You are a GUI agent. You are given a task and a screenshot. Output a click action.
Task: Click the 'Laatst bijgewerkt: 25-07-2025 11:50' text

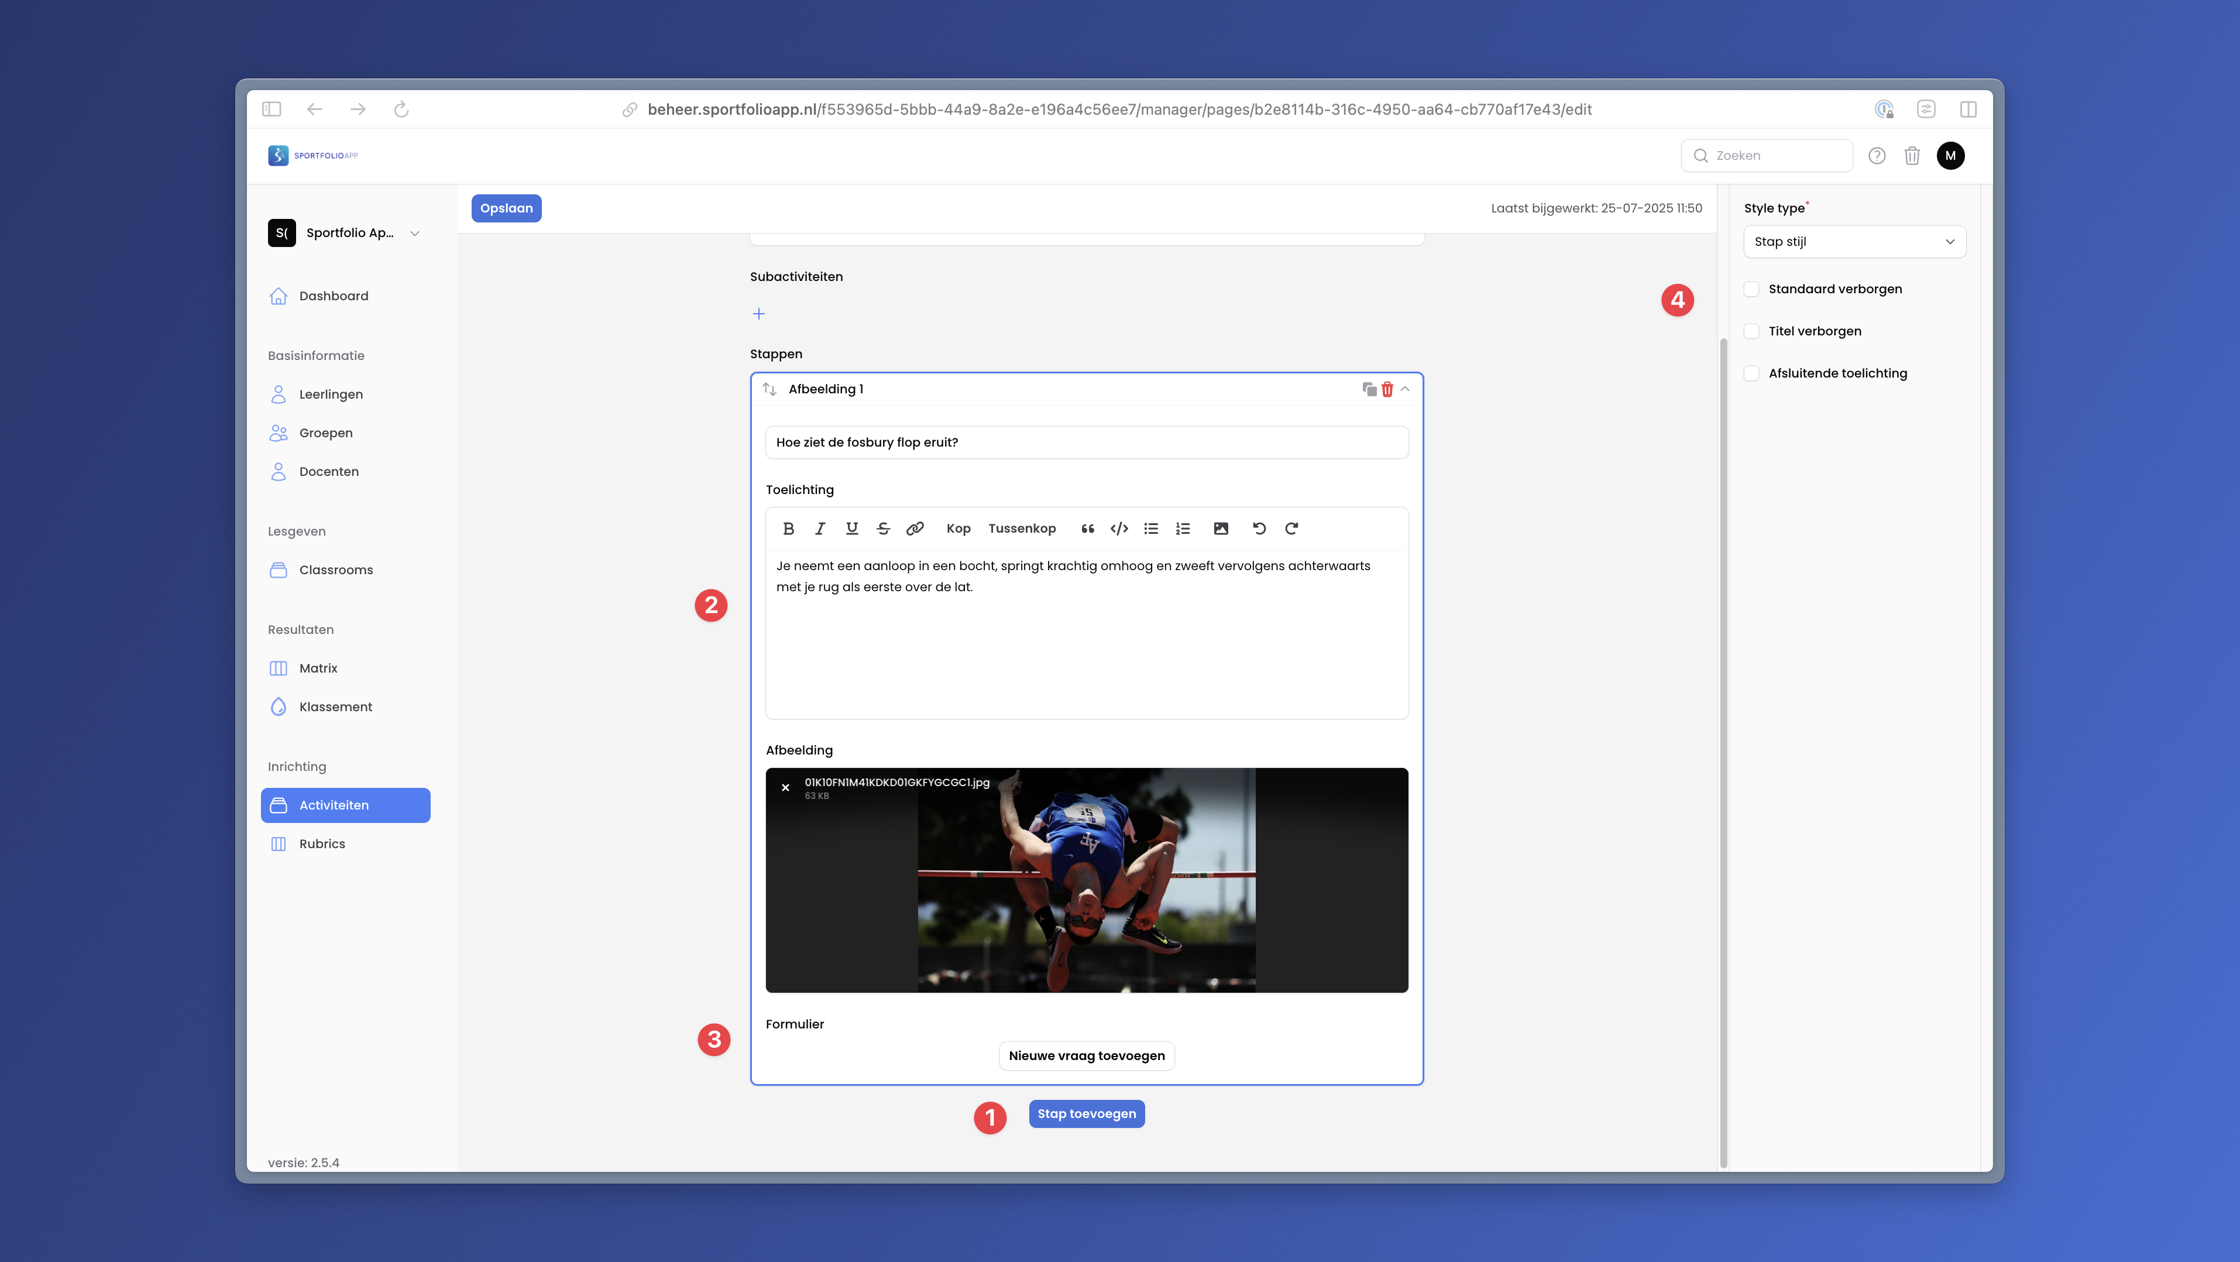(x=1596, y=208)
